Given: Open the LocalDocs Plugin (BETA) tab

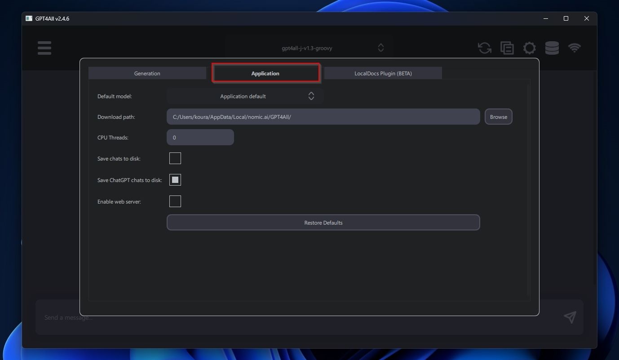Looking at the screenshot, I should coord(383,73).
